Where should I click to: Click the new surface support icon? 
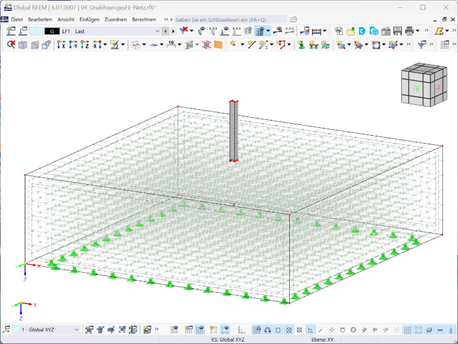(x=325, y=45)
